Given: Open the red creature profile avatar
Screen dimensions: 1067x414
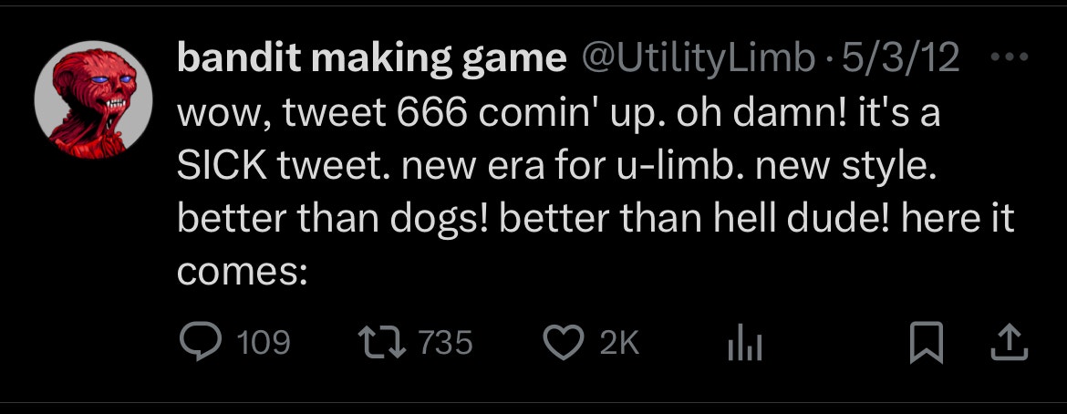Looking at the screenshot, I should coord(93,99).
